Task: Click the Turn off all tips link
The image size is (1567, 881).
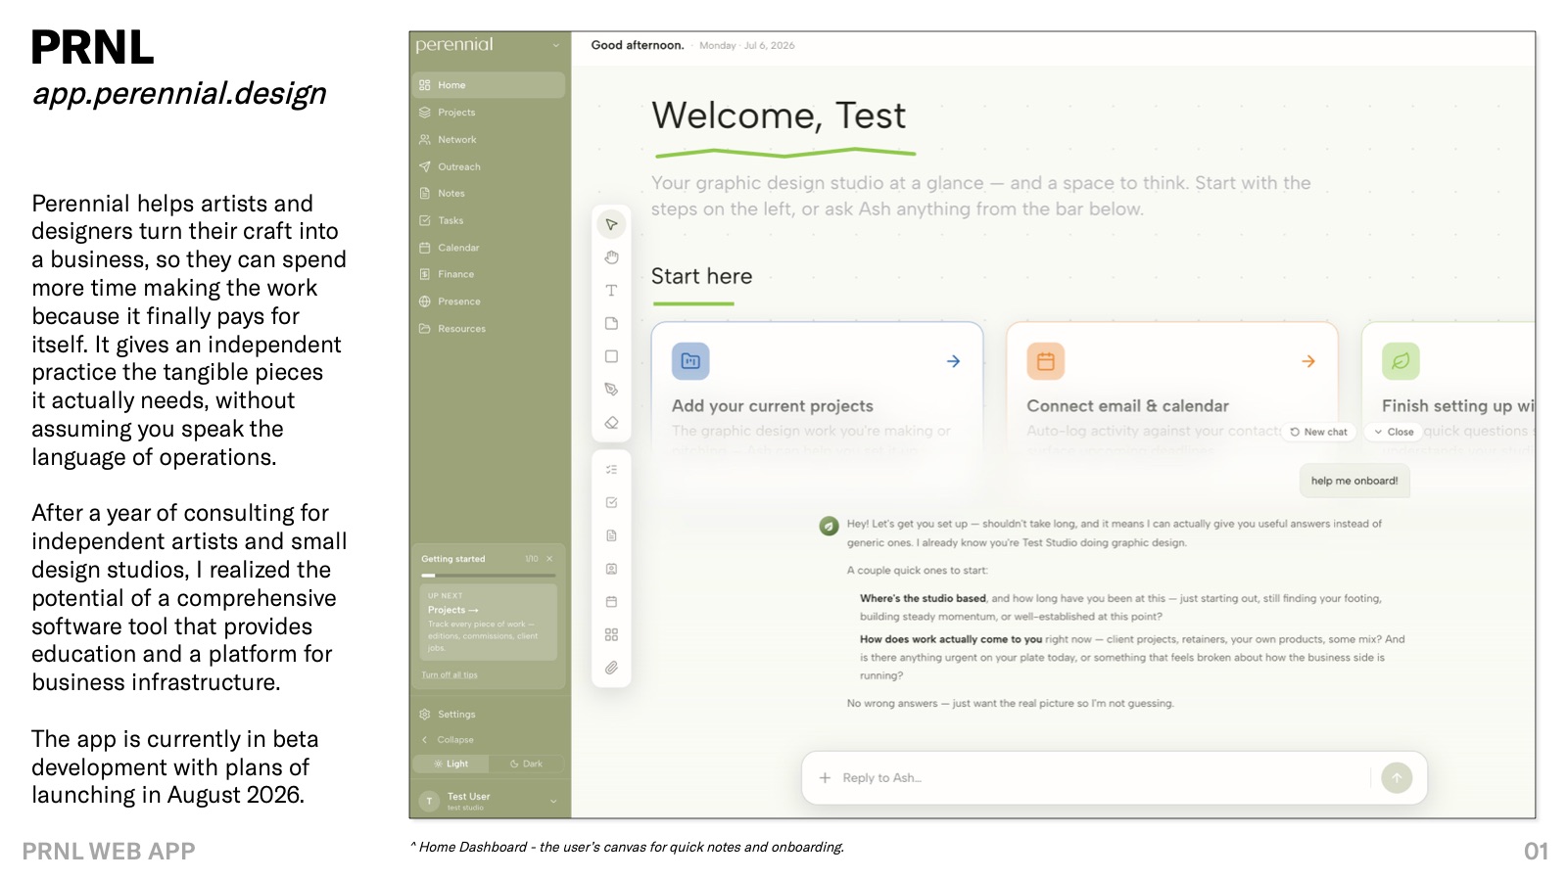Action: (x=450, y=675)
